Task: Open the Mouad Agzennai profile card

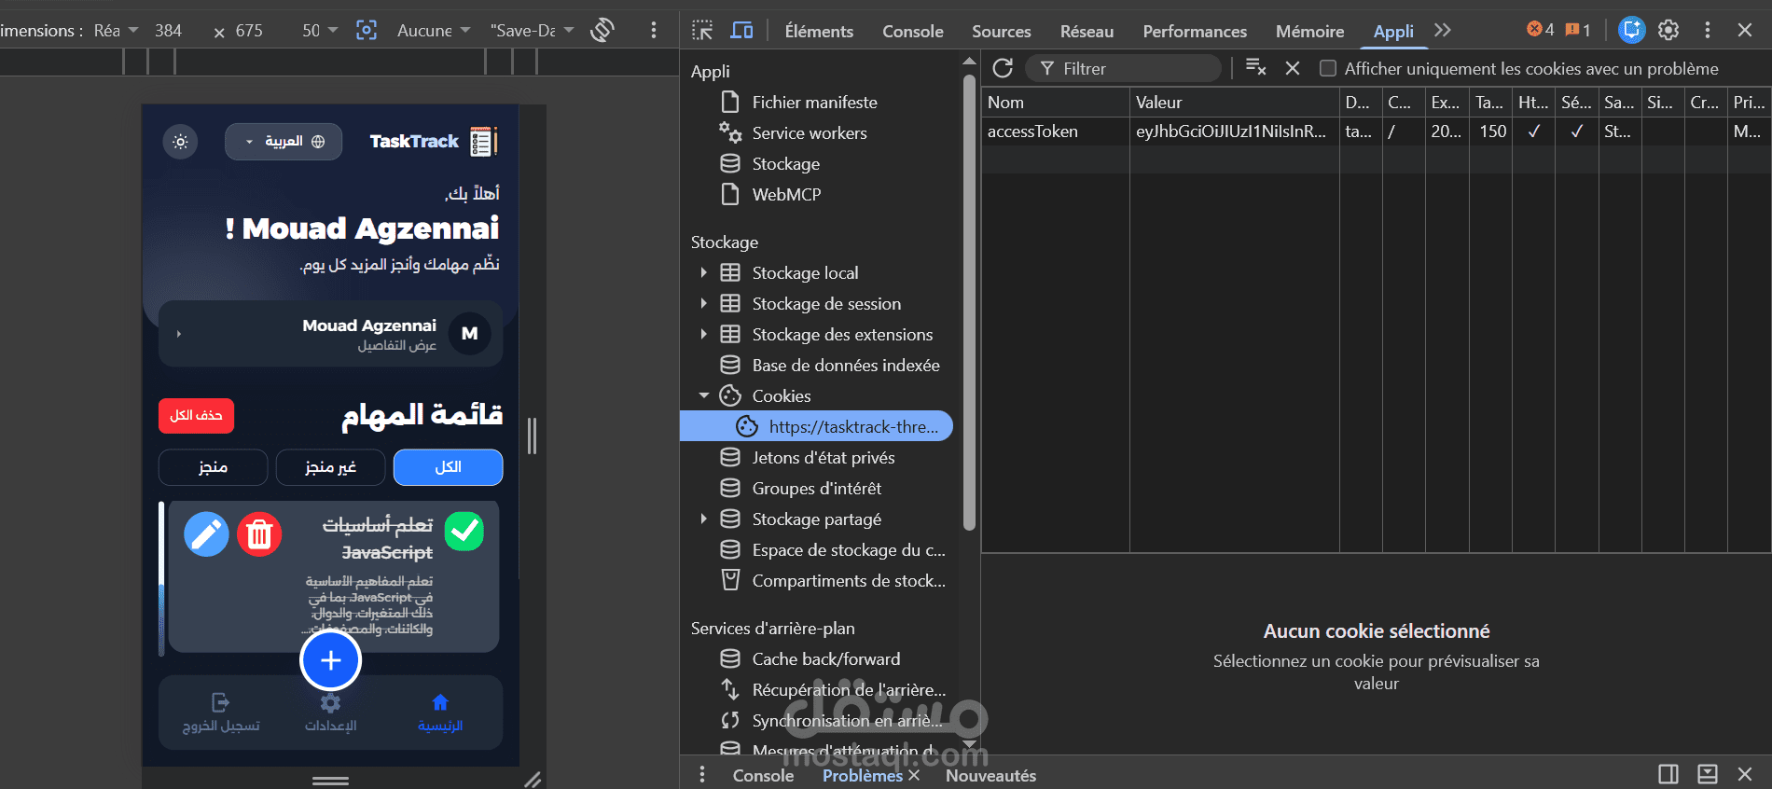Action: click(x=331, y=334)
